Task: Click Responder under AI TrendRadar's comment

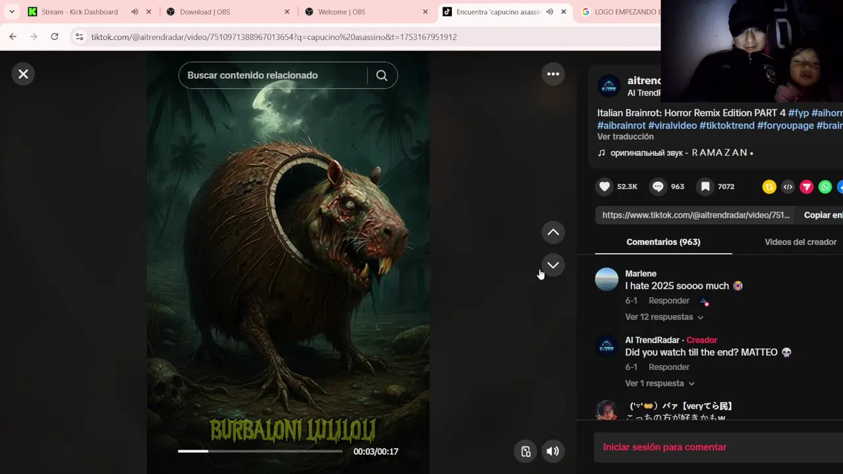Action: point(668,367)
